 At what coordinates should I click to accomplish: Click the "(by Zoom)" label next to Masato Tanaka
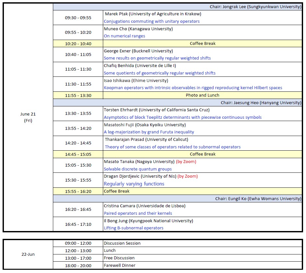click(187, 161)
